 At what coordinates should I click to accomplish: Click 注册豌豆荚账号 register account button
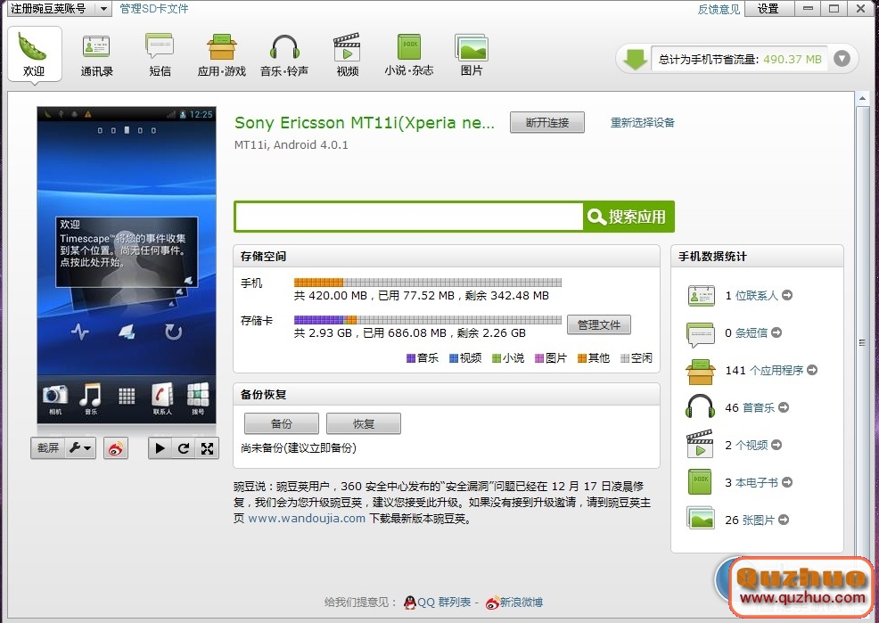click(49, 8)
